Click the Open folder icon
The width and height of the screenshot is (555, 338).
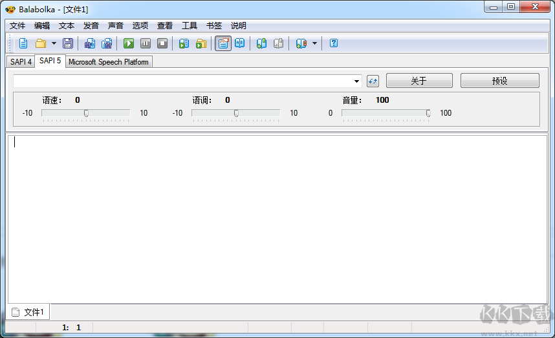[41, 43]
